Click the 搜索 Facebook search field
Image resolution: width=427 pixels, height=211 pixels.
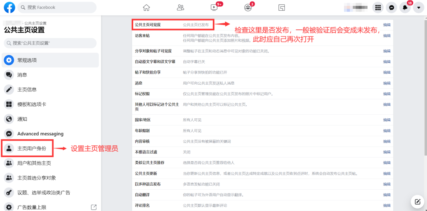(57, 8)
